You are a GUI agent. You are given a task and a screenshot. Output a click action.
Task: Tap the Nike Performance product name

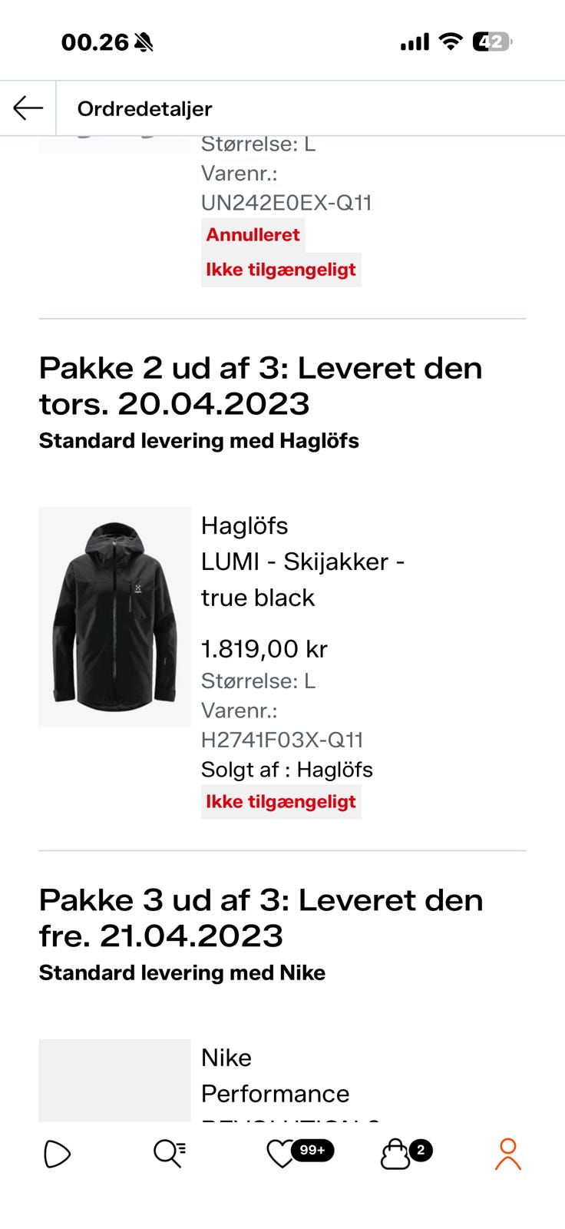275,1075
